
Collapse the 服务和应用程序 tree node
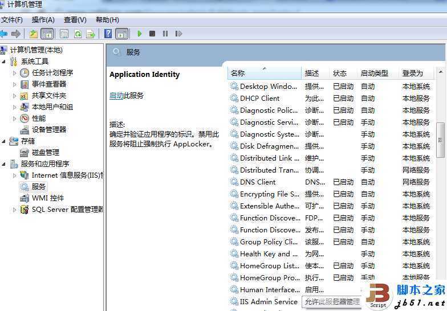(x=3, y=164)
